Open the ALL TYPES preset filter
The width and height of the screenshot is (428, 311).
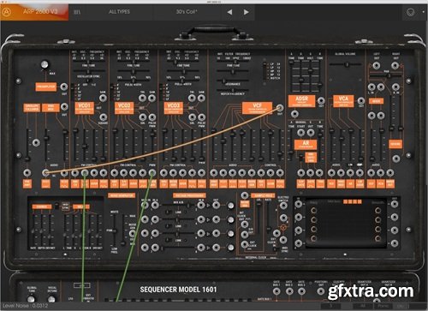tap(119, 12)
